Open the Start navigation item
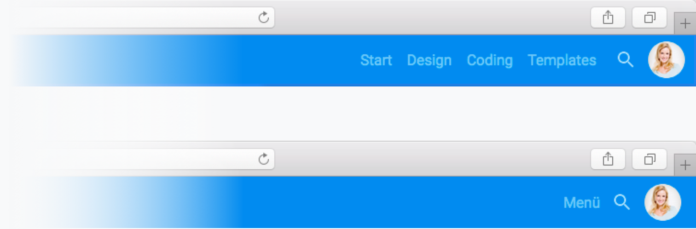 click(x=376, y=60)
